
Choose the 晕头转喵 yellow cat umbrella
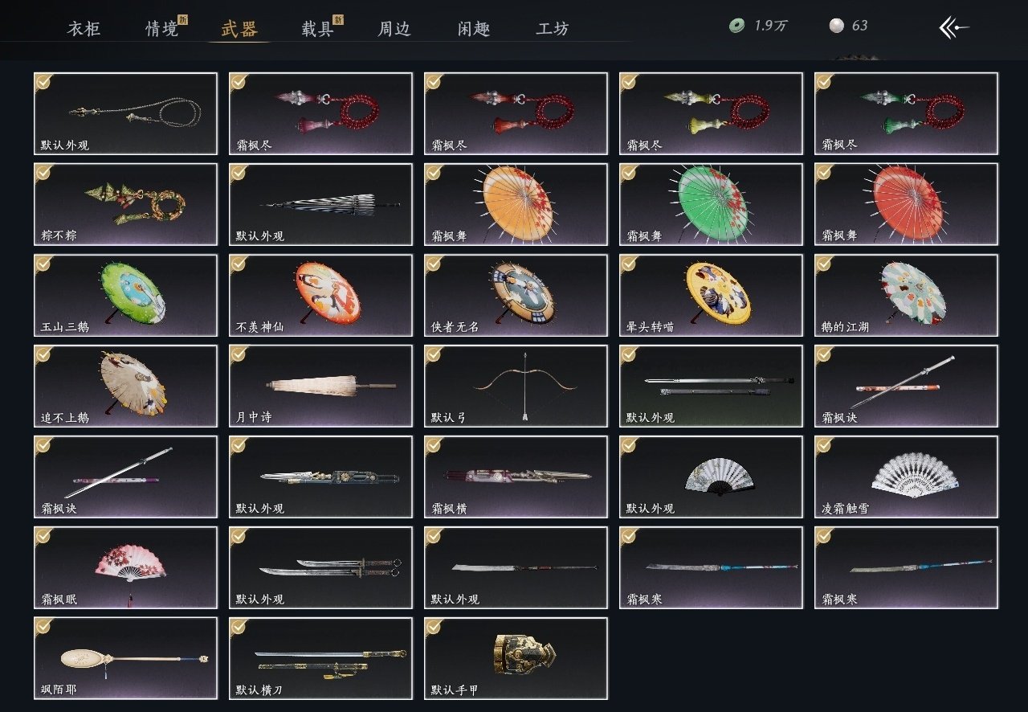(x=711, y=295)
